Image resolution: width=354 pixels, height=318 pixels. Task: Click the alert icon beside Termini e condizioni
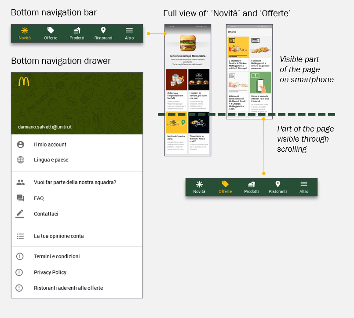pos(19,256)
